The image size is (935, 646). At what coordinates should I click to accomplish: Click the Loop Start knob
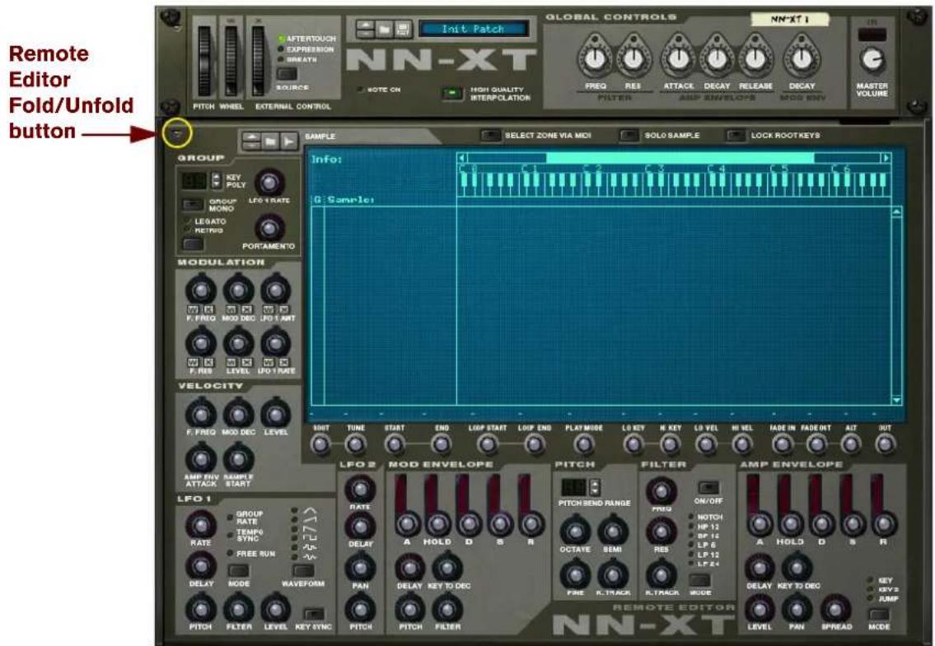point(488,444)
